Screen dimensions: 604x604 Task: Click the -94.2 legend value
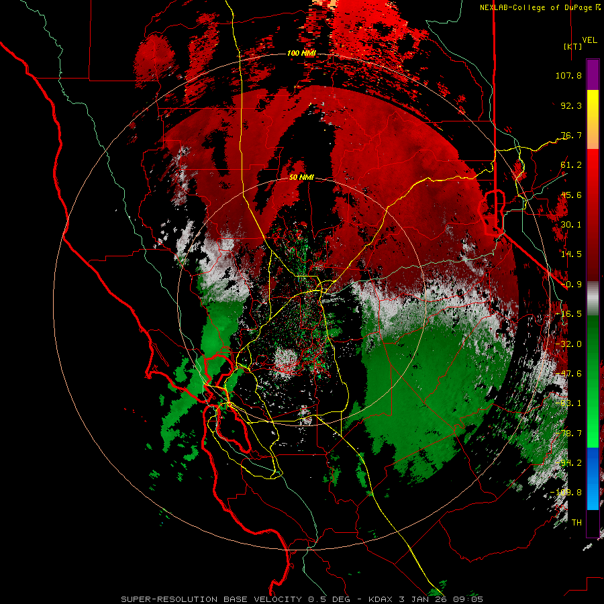coord(568,463)
